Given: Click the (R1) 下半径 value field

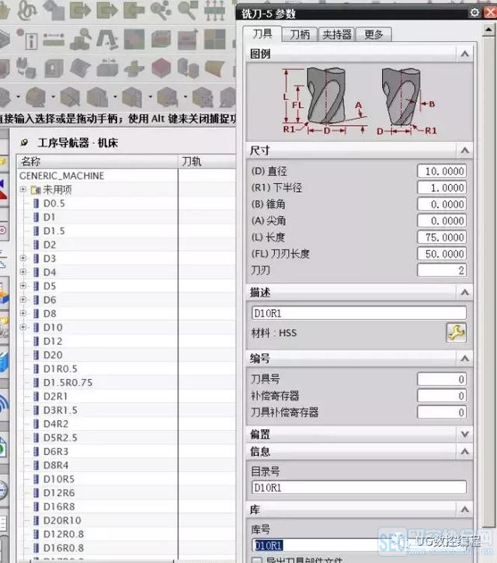Looking at the screenshot, I should click(442, 187).
